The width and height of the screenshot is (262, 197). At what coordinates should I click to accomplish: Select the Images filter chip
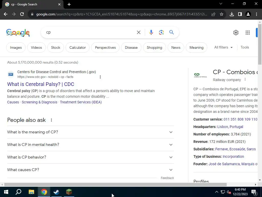click(16, 47)
